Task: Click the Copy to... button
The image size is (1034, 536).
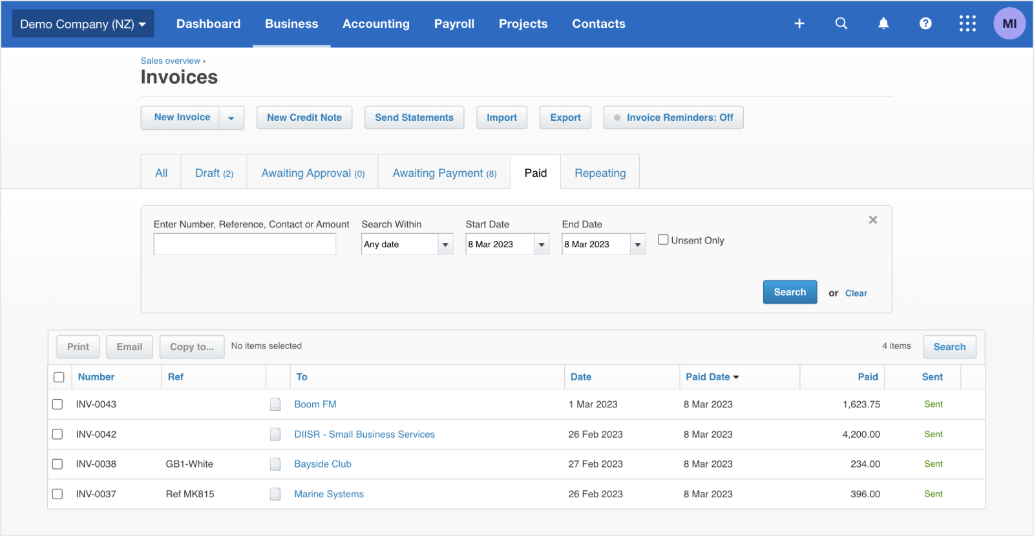Action: point(192,347)
